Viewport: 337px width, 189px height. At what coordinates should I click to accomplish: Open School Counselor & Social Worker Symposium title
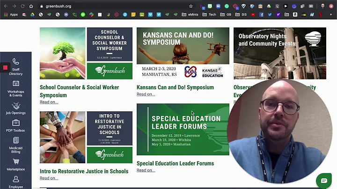79,91
